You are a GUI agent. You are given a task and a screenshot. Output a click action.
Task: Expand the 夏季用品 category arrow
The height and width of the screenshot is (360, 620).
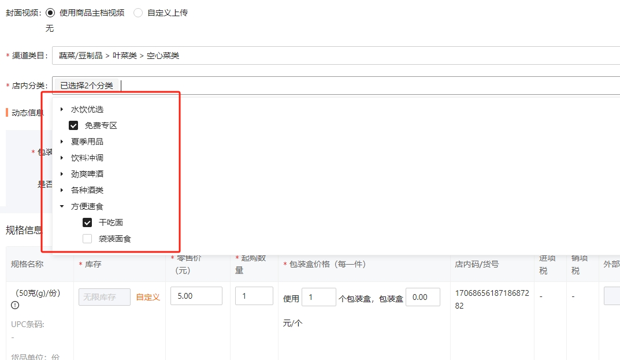coord(62,142)
